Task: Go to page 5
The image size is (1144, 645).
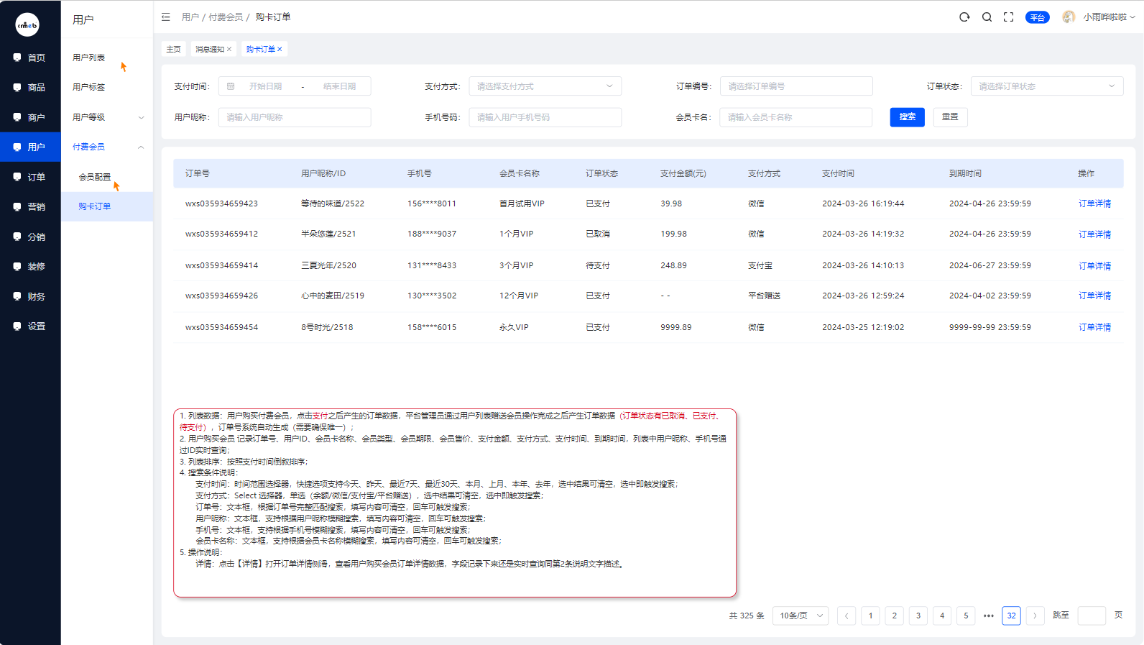Action: click(966, 616)
